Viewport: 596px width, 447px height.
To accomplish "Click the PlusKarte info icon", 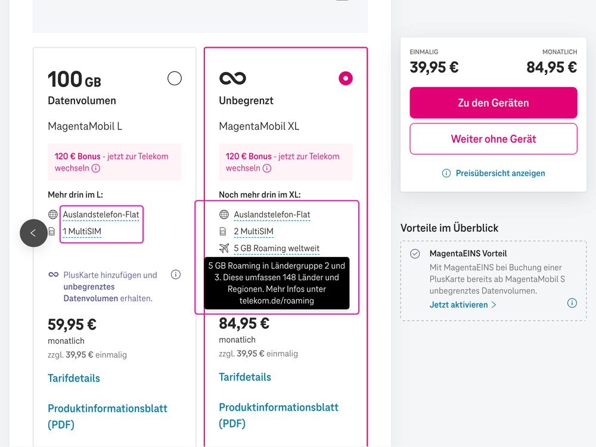I will point(175,274).
